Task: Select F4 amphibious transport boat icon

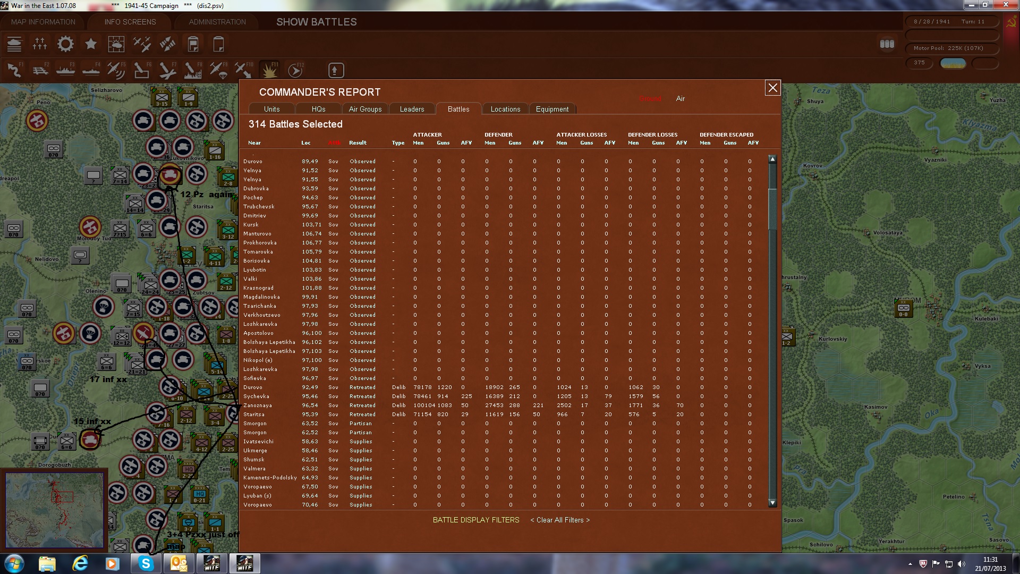Action: pyautogui.click(x=91, y=70)
